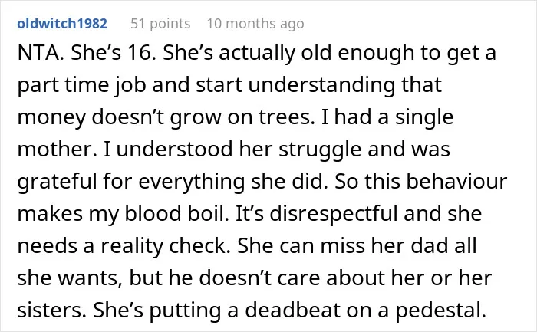This screenshot has width=537, height=332.
Task: Click the 51 points score label
Action: [160, 24]
